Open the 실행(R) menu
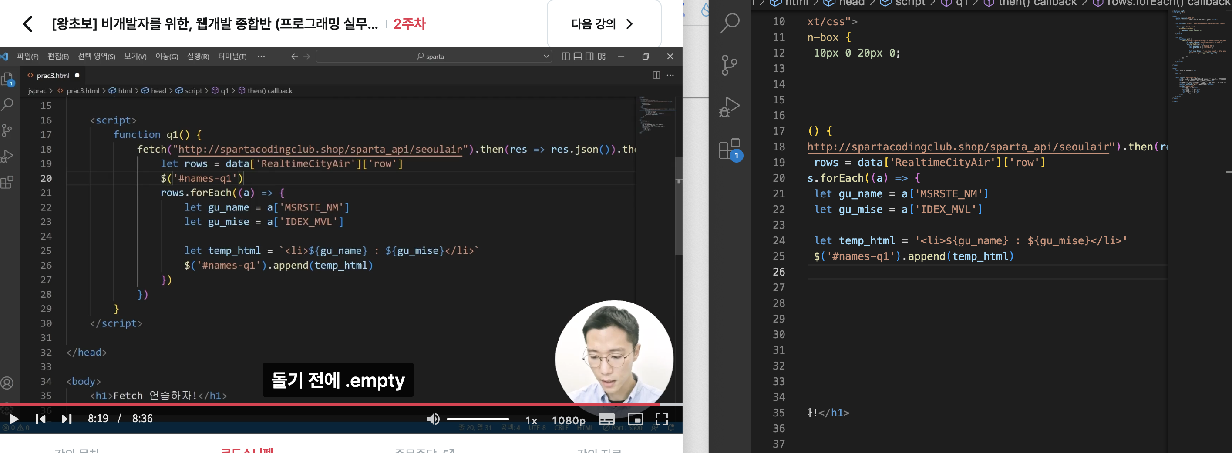 click(198, 57)
